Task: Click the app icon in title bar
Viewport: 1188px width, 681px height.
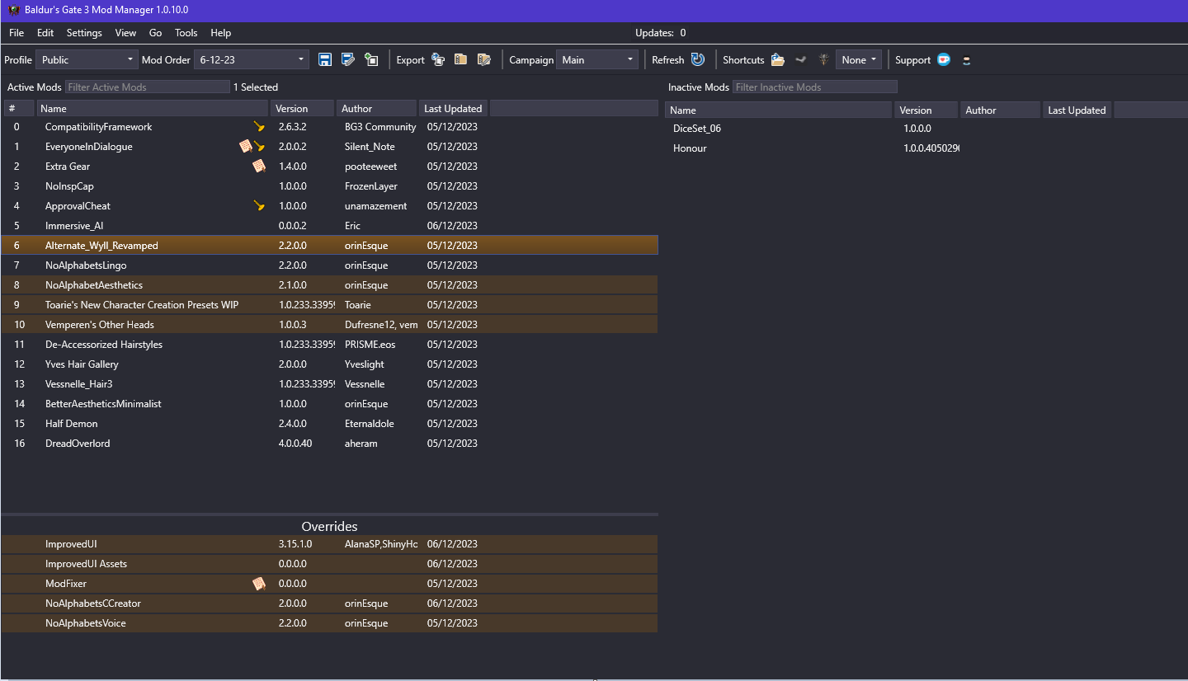Action: [x=13, y=10]
